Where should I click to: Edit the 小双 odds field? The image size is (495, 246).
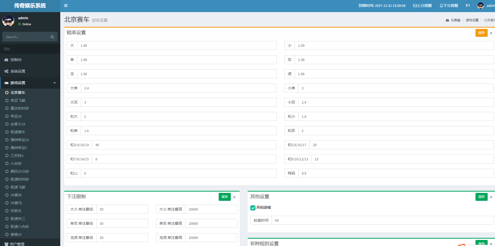(x=396, y=102)
